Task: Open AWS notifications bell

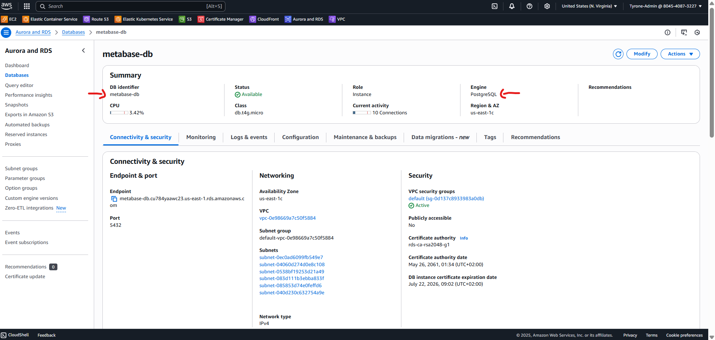Action: tap(512, 6)
